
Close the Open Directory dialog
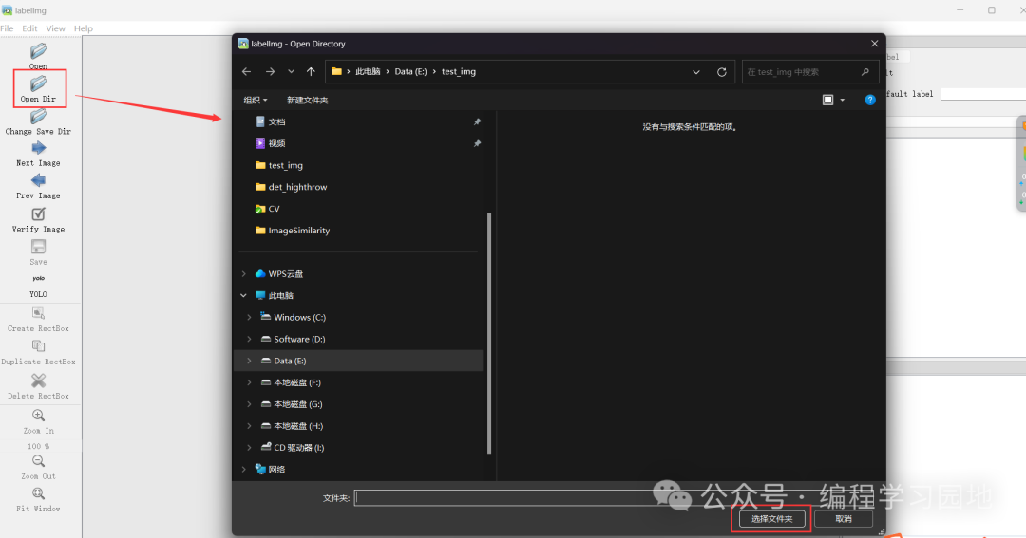pos(875,44)
